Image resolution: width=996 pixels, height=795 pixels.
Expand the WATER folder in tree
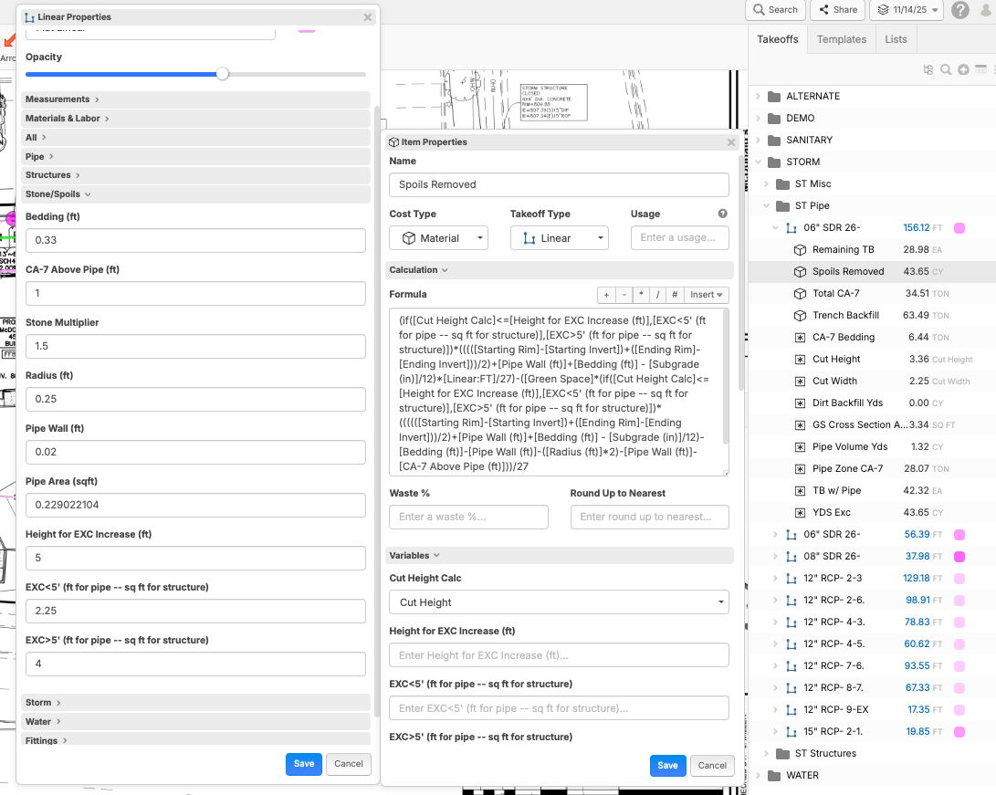tap(758, 775)
